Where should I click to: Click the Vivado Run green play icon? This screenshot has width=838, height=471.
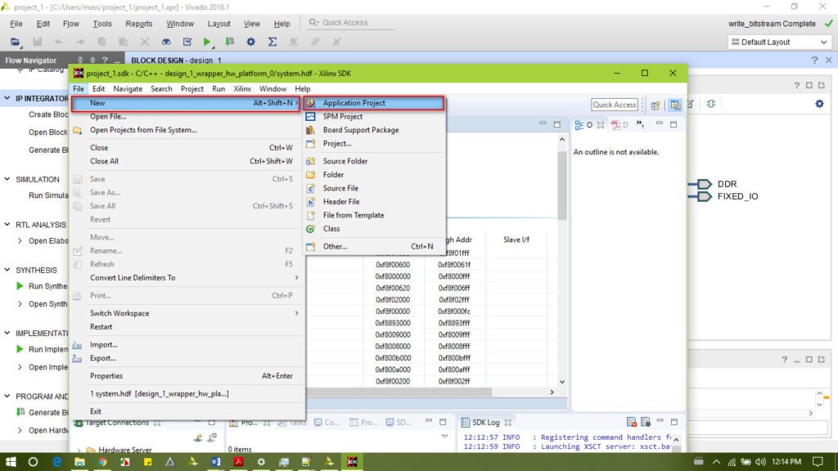click(207, 42)
